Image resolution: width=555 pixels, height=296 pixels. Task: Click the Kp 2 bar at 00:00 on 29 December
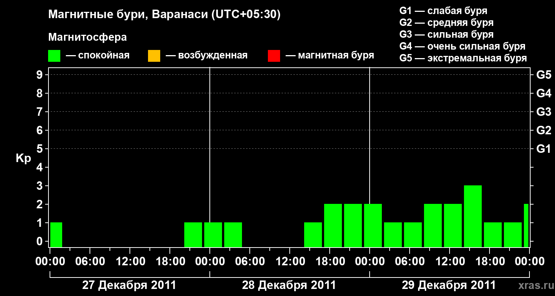(373, 225)
